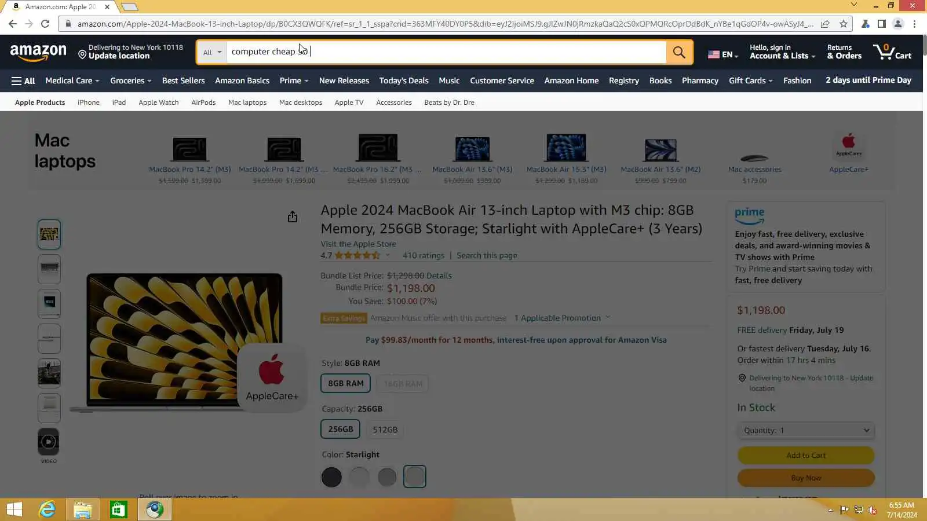This screenshot has height=521, width=927.
Task: Open AppleCare+ in Mac laptops strip
Action: click(x=848, y=153)
